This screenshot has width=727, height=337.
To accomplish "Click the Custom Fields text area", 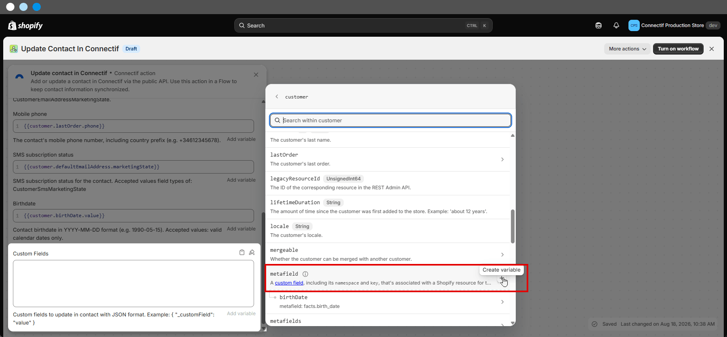I will (133, 283).
